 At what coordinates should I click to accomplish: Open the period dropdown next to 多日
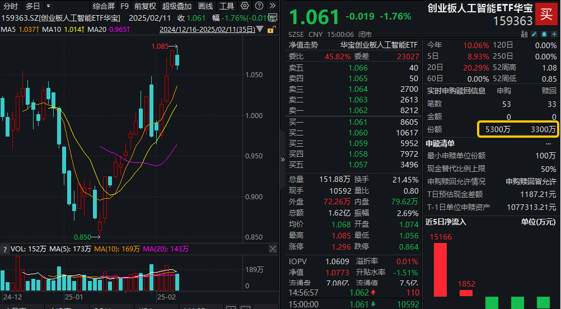click(x=49, y=6)
